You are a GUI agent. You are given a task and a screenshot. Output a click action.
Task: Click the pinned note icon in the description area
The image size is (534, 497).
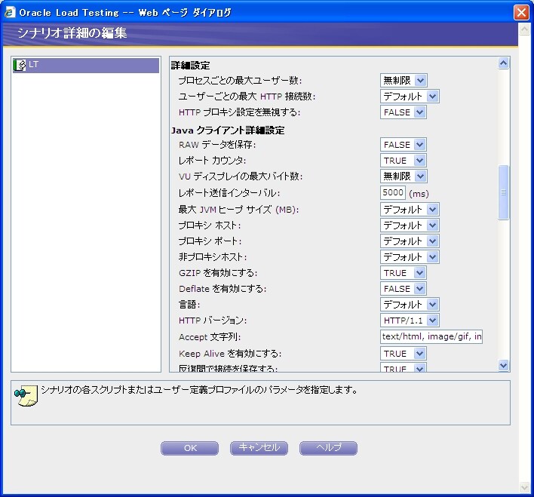(26, 396)
